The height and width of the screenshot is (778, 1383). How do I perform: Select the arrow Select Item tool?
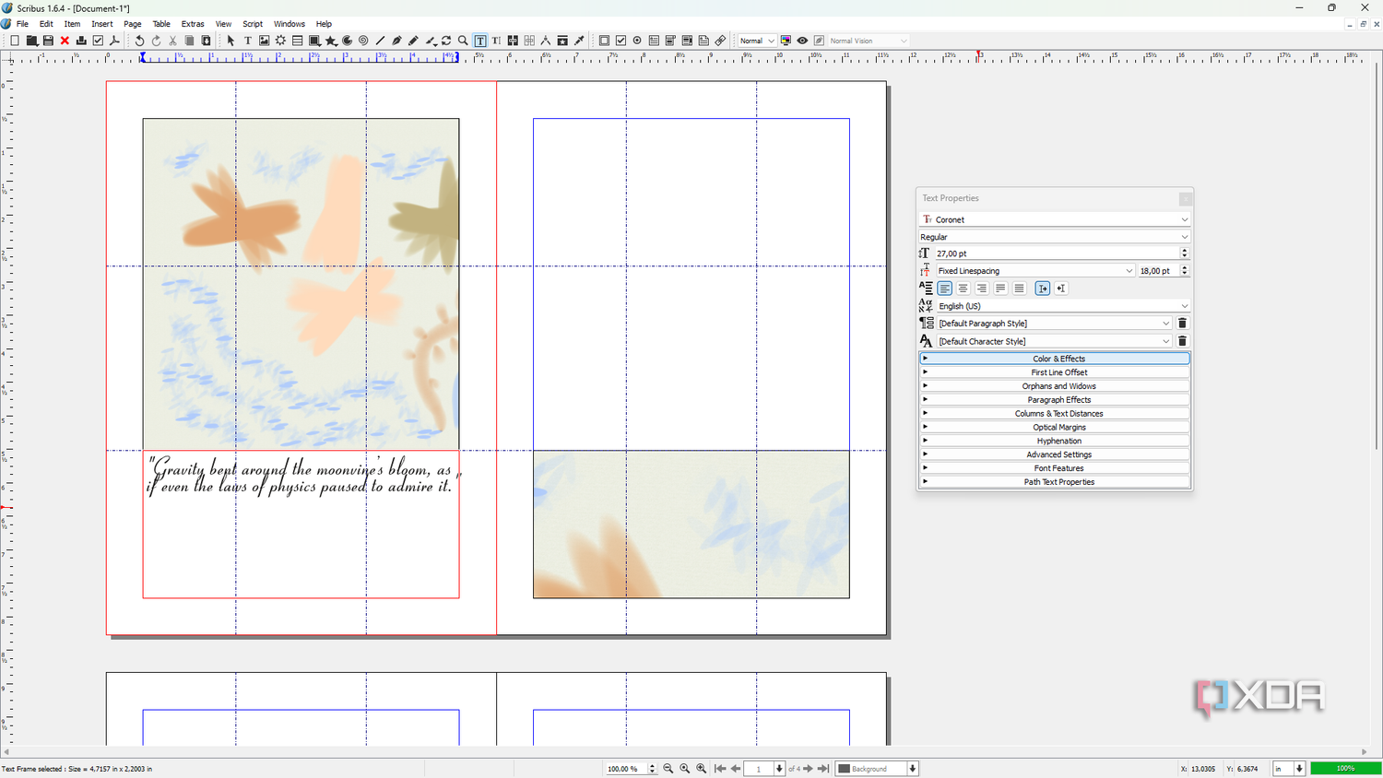[x=230, y=41]
